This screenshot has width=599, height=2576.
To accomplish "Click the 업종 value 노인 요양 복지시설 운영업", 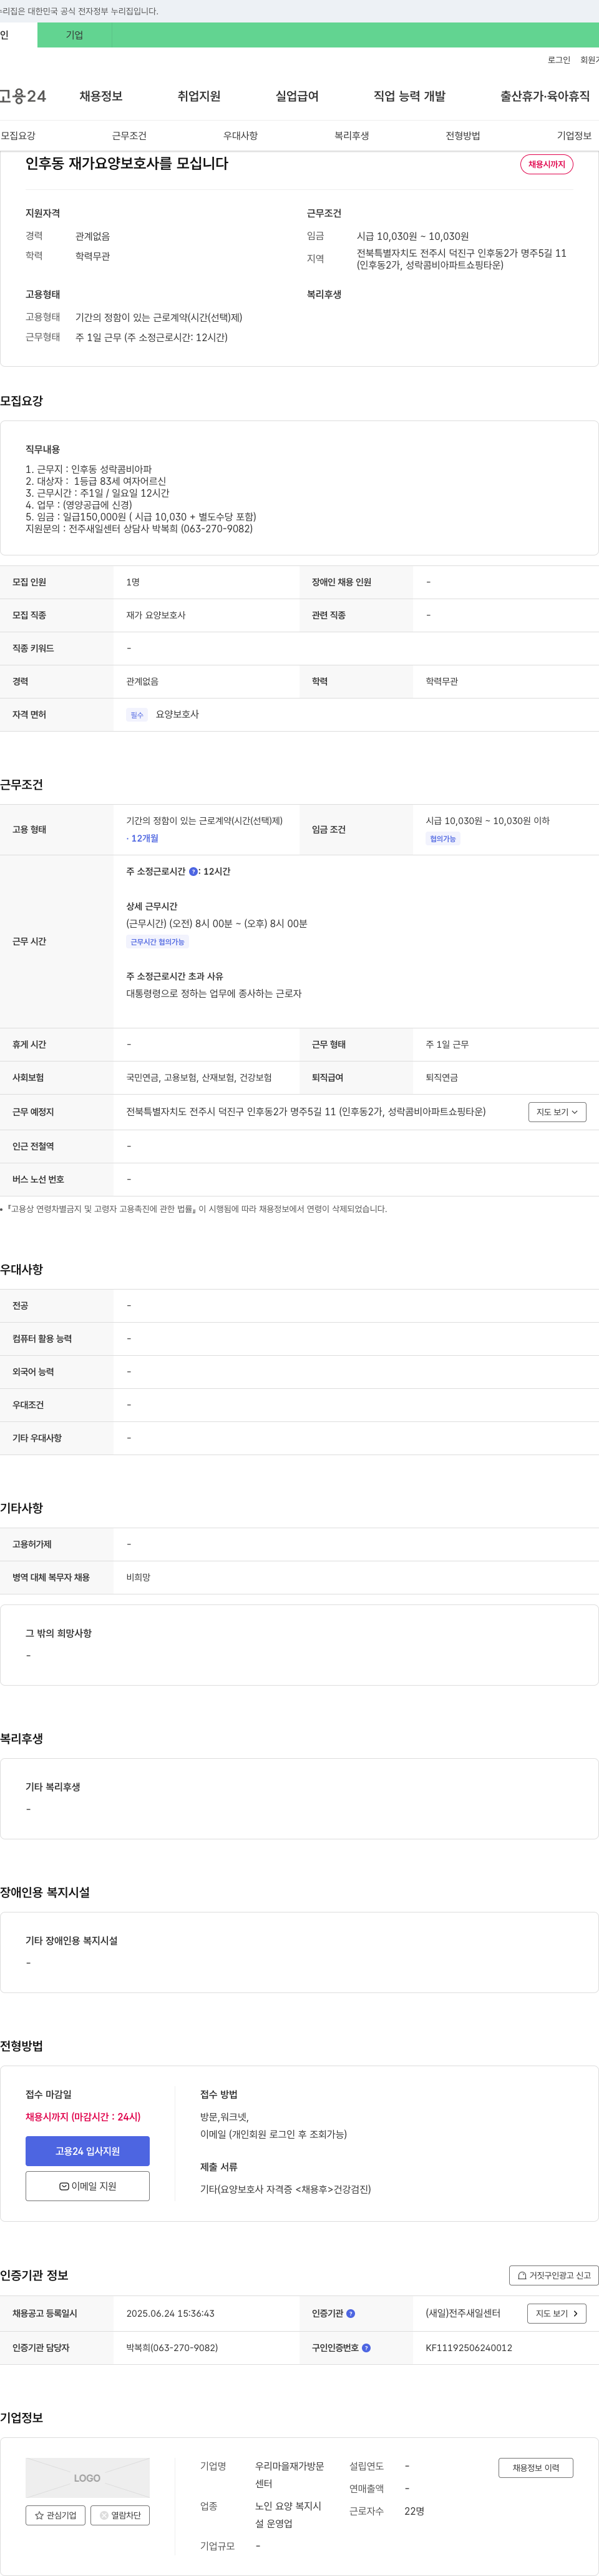I will click(288, 2515).
